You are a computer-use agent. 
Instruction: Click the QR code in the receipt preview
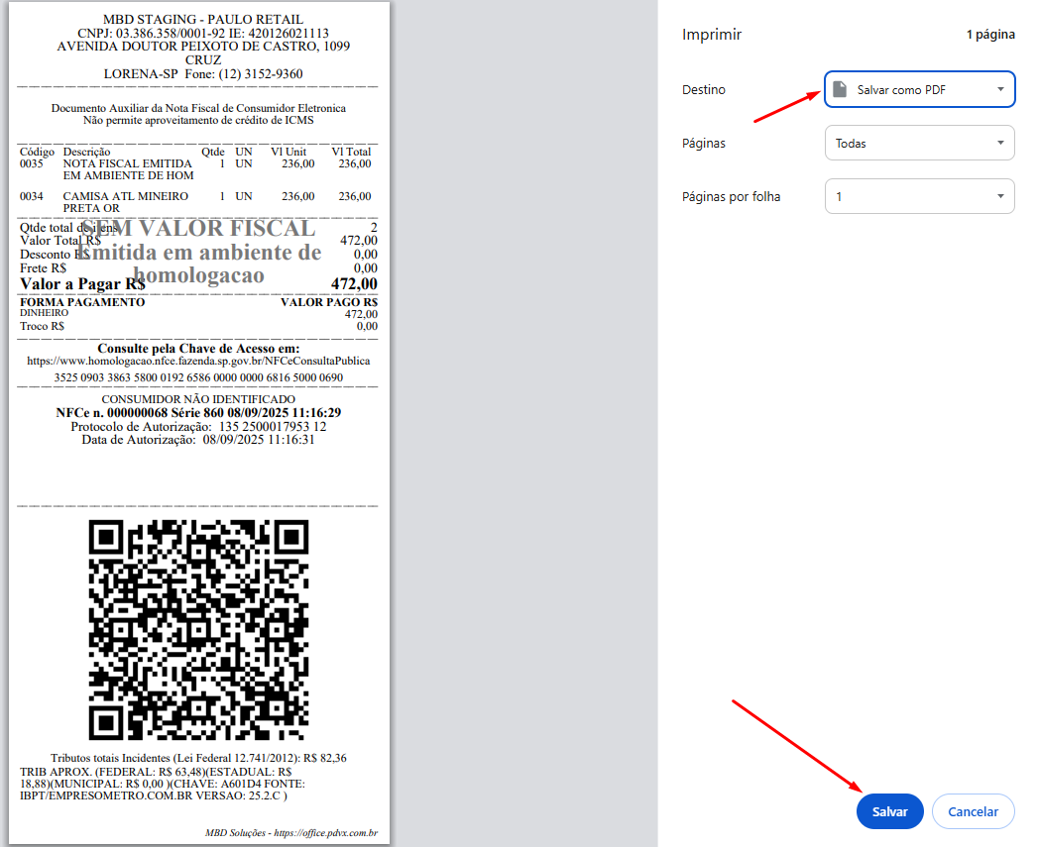coord(198,630)
